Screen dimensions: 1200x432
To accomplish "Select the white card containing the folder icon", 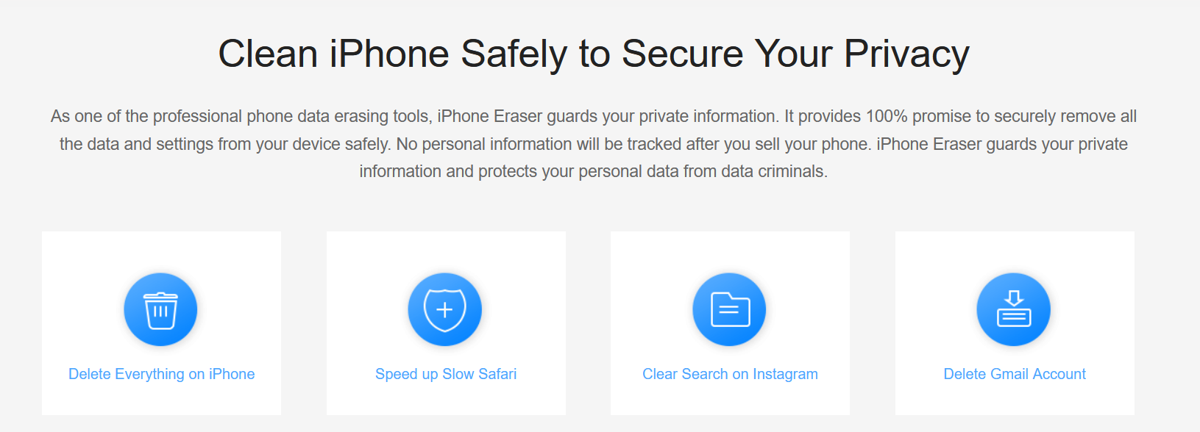I will point(730,323).
